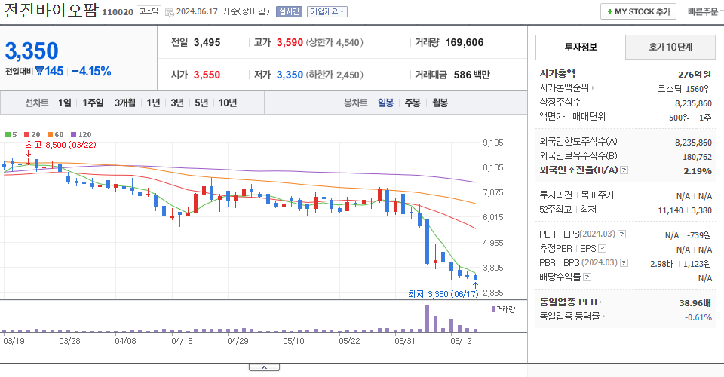Click help icon next to 외국인소진율(B/A)
The height and width of the screenshot is (377, 724).
[x=624, y=170]
